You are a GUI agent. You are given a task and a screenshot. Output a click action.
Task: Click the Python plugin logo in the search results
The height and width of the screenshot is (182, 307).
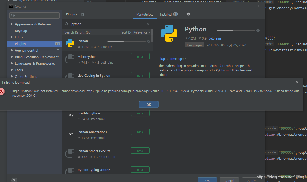tap(69, 43)
